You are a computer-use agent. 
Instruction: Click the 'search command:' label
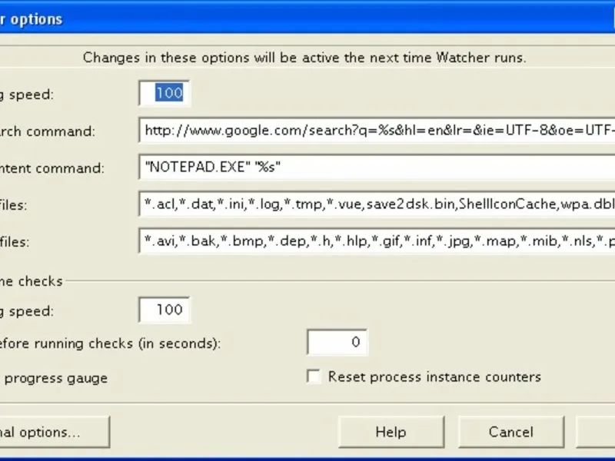(x=48, y=131)
